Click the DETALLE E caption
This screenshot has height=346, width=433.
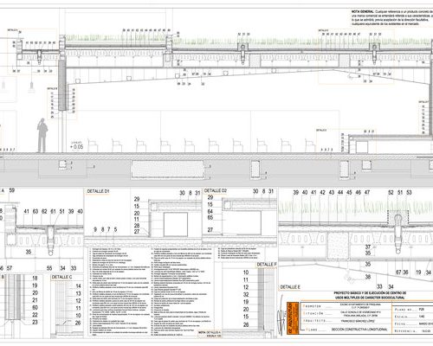point(290,287)
